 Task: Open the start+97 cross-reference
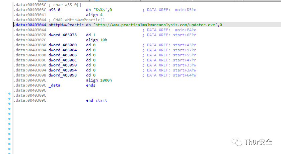tap(185, 50)
